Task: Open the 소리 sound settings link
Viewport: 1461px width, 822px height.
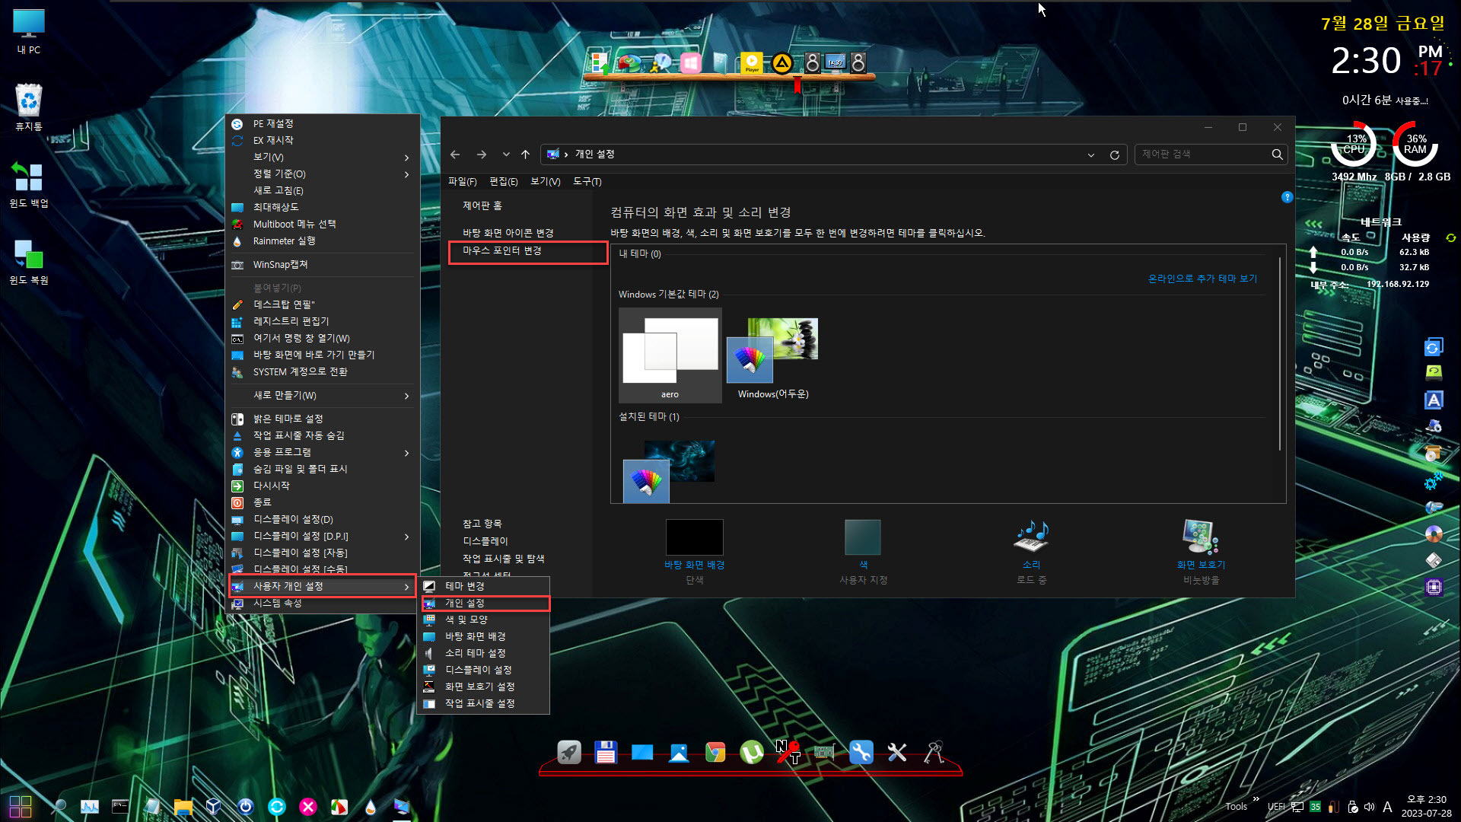Action: point(1031,564)
